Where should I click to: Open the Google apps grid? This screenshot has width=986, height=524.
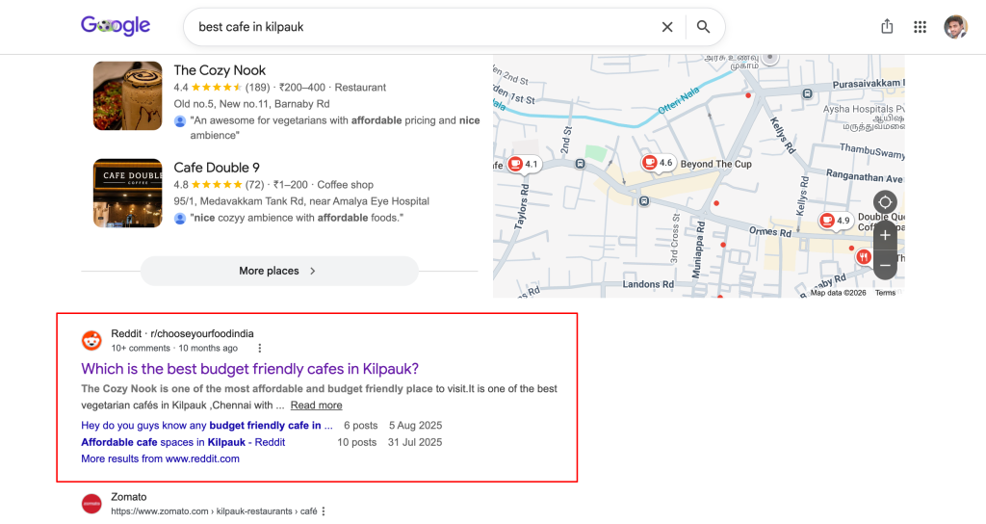(920, 27)
